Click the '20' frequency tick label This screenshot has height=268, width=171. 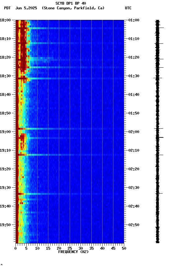tap(59, 248)
